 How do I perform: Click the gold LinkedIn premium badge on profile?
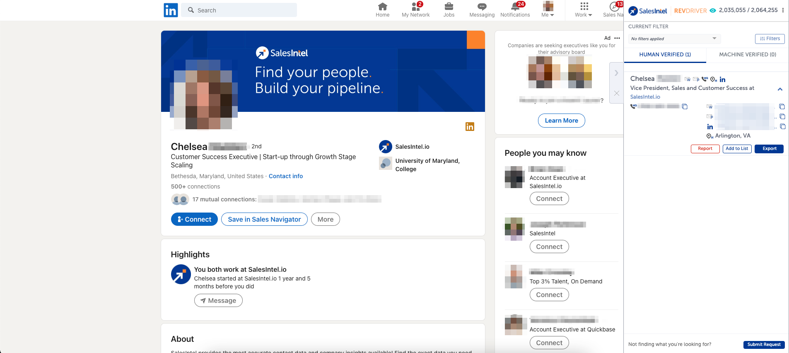[470, 127]
